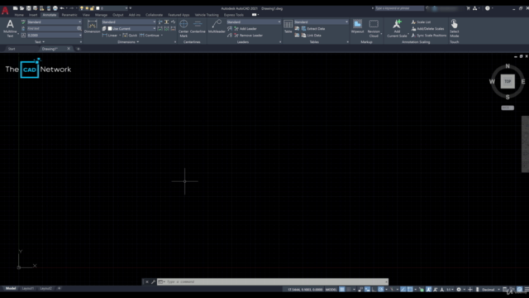529x298 pixels.
Task: Click the command line customize wrench icon
Action: click(153, 281)
